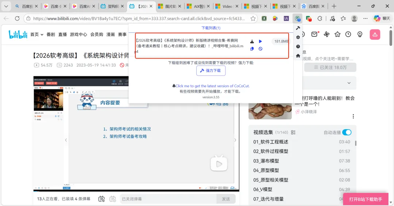This screenshot has height=206, width=394.
Task: Open the media control music note icon
Action: [332, 18]
